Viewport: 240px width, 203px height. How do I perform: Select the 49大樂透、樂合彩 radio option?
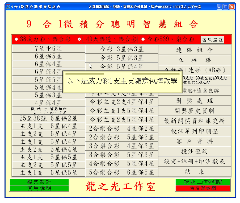click(79, 39)
